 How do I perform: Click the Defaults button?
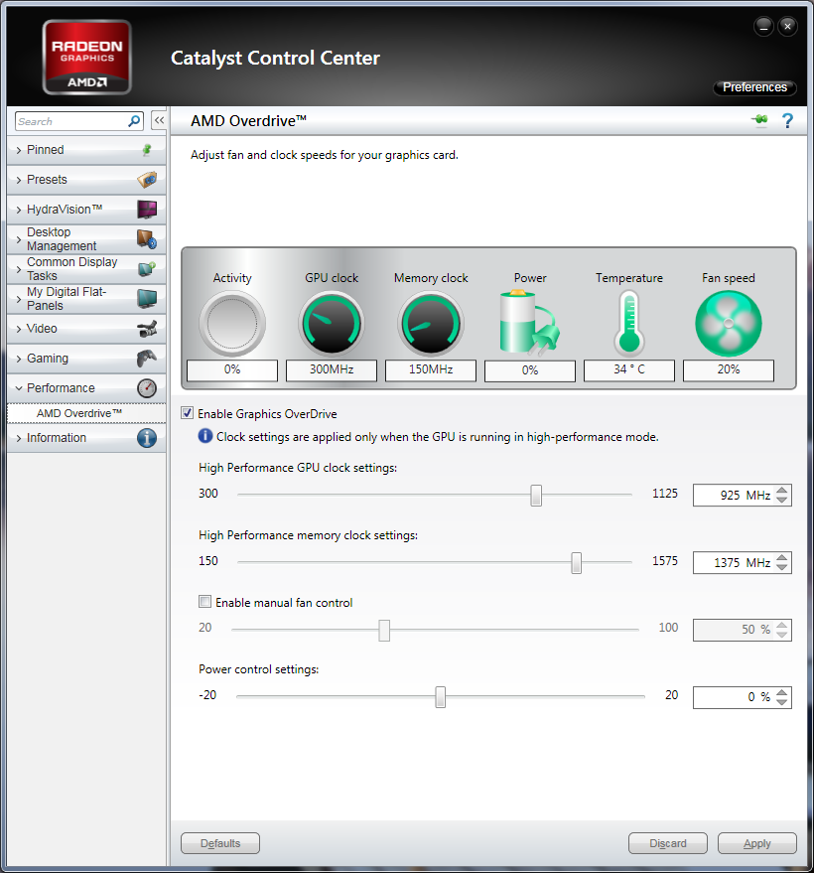220,843
